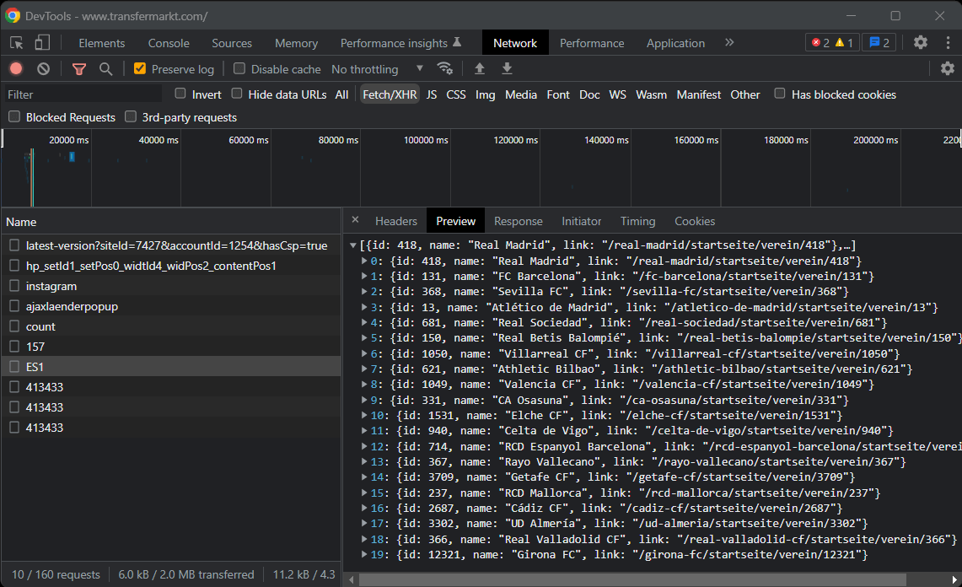Open the DevTools three-dot menu
Screen dimensions: 962x587
[948, 42]
